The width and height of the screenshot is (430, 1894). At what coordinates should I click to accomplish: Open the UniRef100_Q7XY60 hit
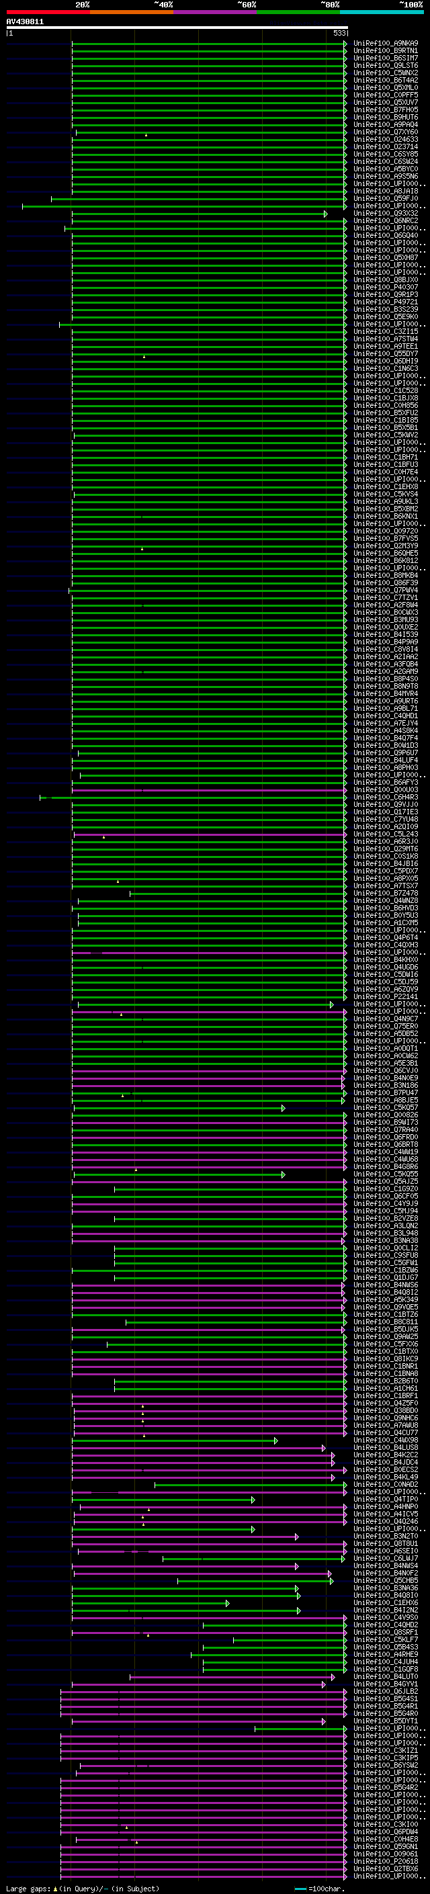pyautogui.click(x=386, y=132)
